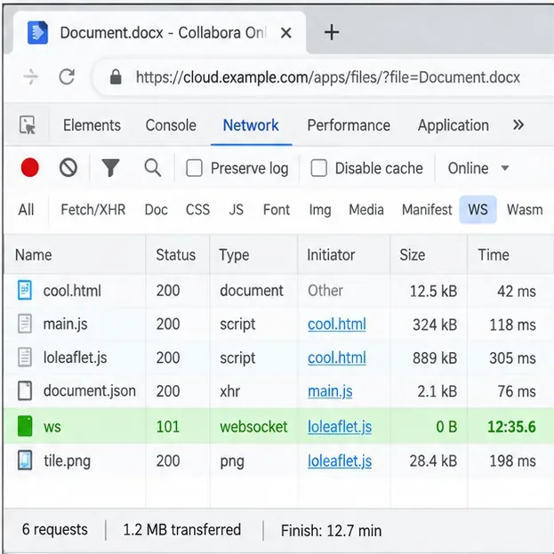Filter requests by All

point(26,210)
